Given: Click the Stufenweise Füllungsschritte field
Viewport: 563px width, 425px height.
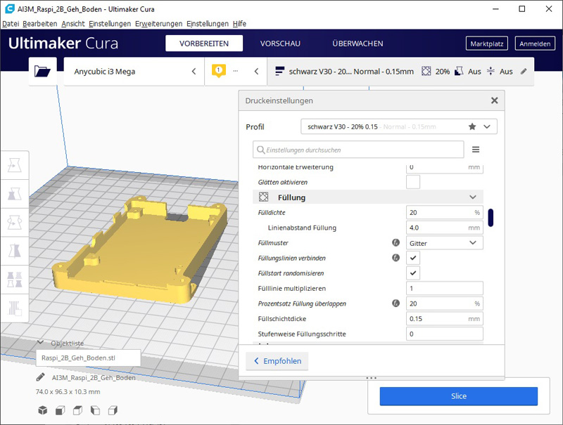Looking at the screenshot, I should point(445,334).
